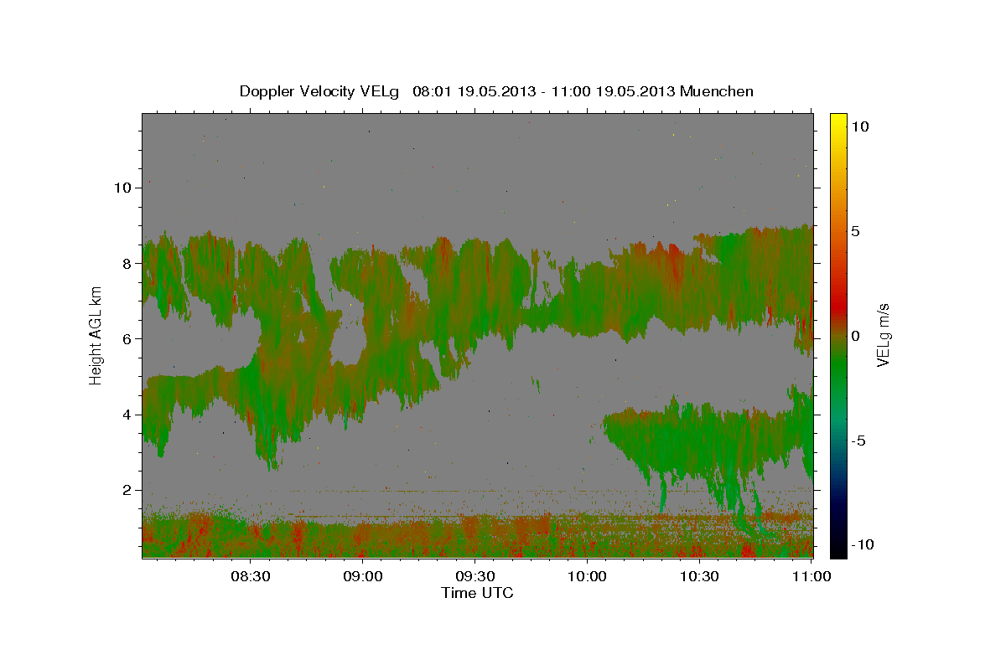Screen dimensions: 1006x670
Task: Click the "Height AGL km" axis label
Action: pyautogui.click(x=96, y=336)
